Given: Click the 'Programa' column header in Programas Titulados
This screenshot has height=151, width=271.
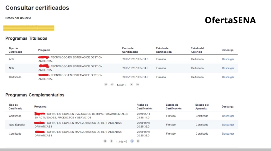Looking at the screenshot, I should click(44, 50).
